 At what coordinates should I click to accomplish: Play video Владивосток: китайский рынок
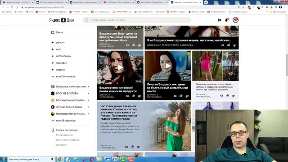[x=120, y=67]
